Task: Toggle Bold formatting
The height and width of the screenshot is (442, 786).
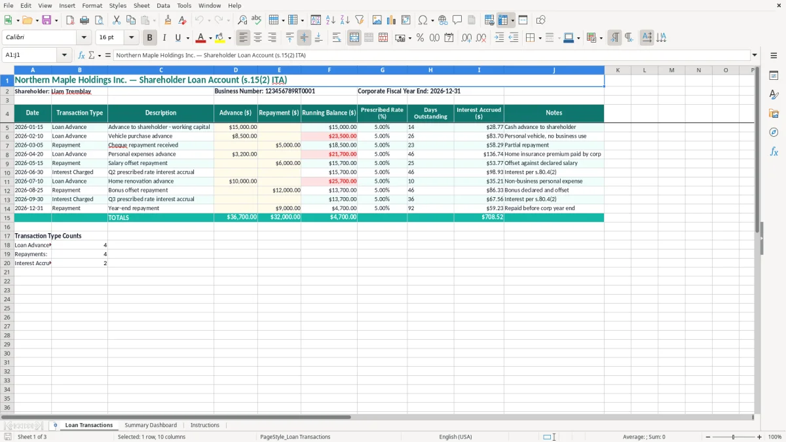Action: click(150, 38)
